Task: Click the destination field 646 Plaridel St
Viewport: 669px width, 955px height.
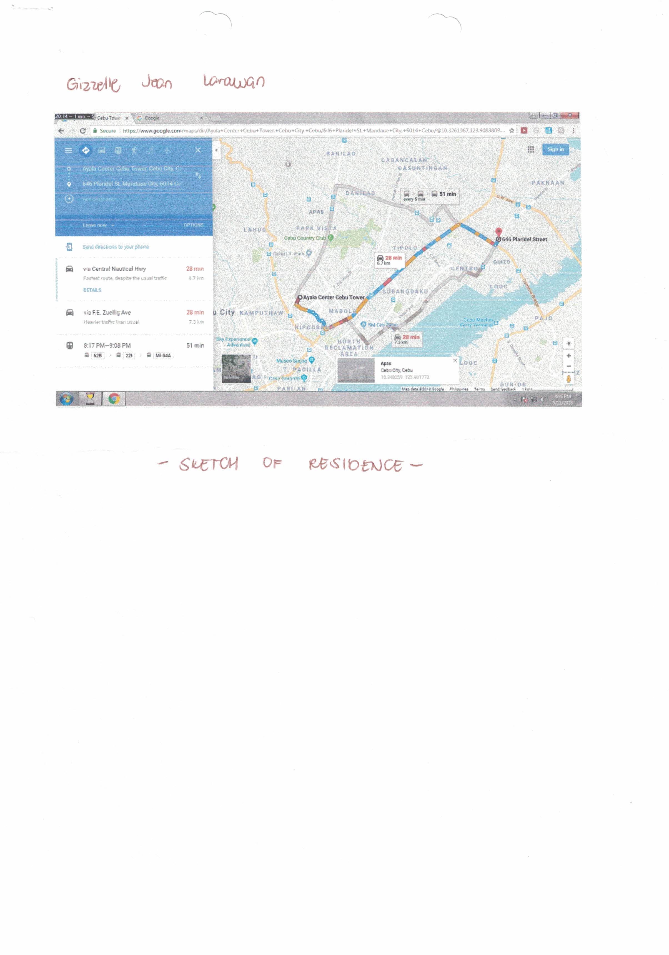Action: pos(132,183)
